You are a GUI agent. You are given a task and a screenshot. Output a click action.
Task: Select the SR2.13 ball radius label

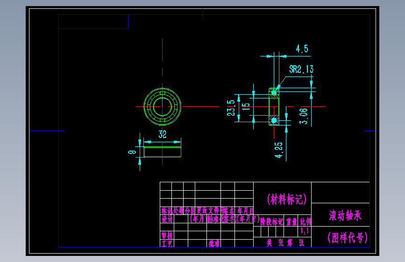301,69
